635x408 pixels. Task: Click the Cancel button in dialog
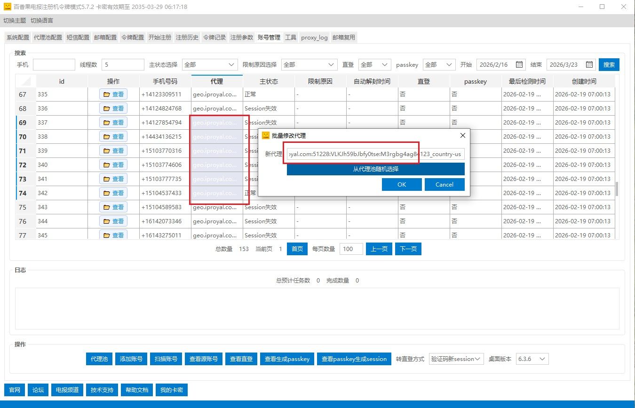(x=444, y=185)
